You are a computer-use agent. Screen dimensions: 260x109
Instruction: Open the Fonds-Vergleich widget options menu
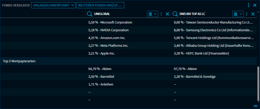[249, 5]
